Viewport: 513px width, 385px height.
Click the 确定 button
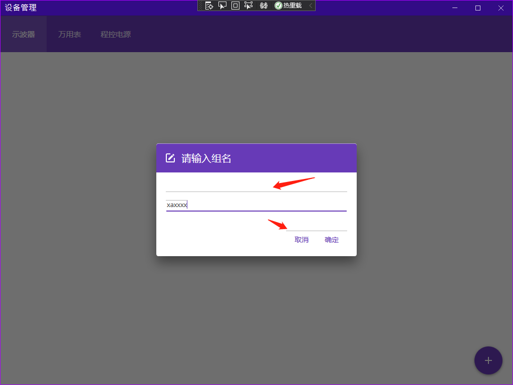[332, 240]
